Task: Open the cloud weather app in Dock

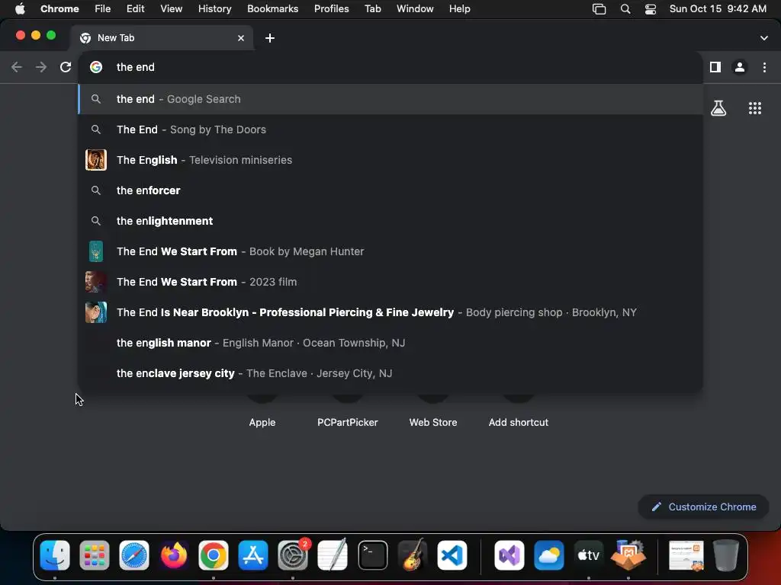Action: [x=549, y=555]
